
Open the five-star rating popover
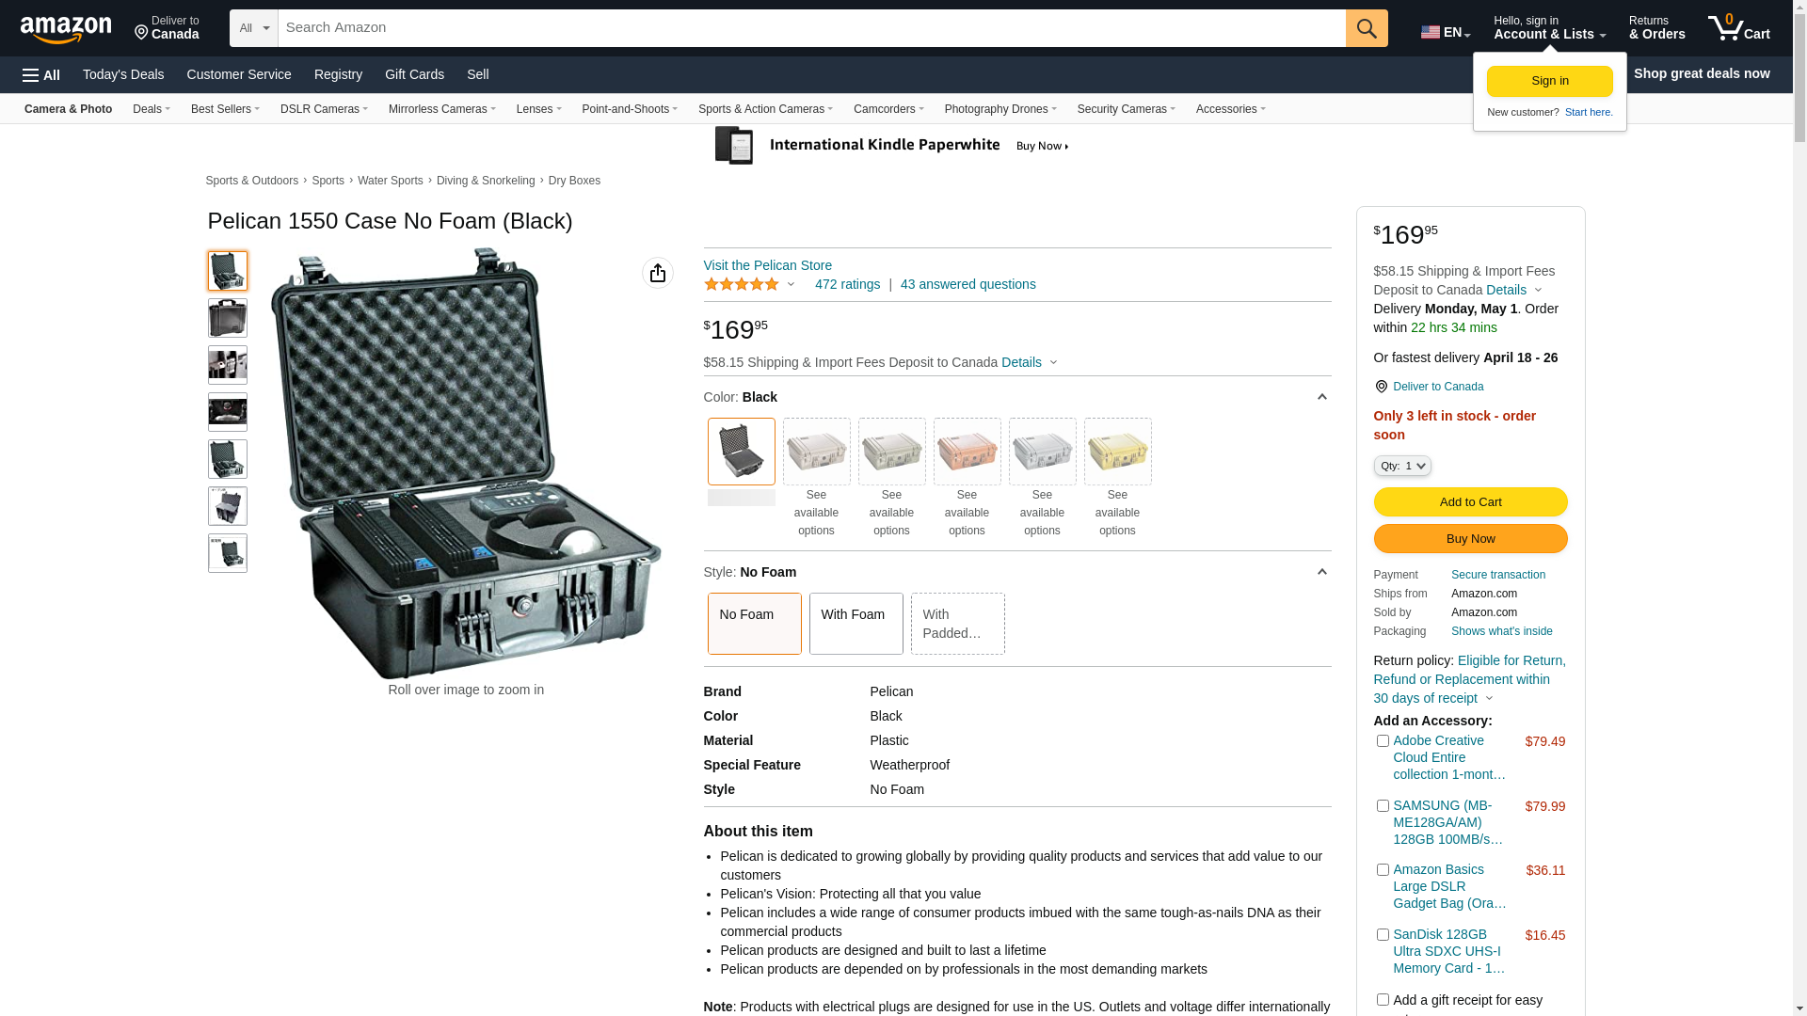tap(750, 284)
